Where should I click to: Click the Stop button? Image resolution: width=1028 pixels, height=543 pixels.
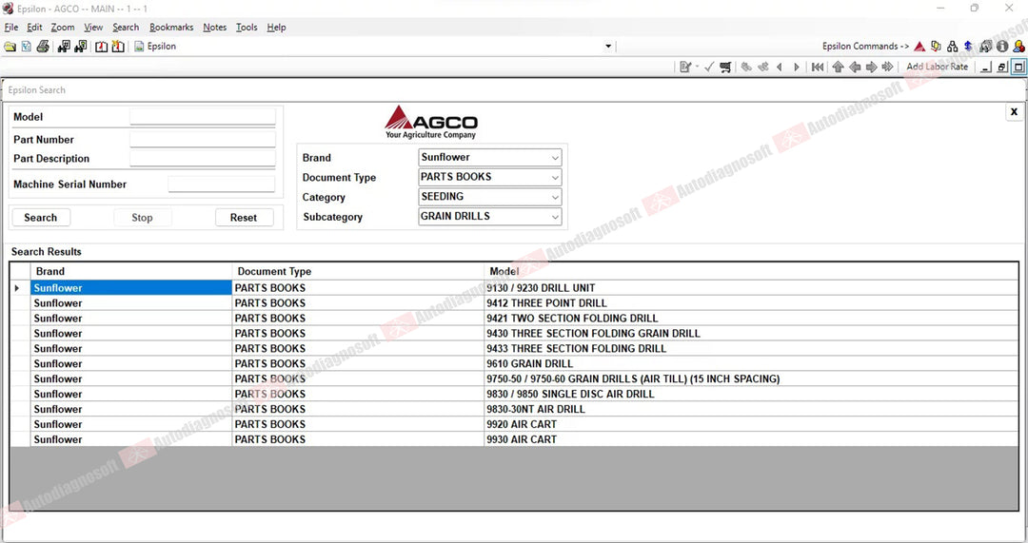142,218
